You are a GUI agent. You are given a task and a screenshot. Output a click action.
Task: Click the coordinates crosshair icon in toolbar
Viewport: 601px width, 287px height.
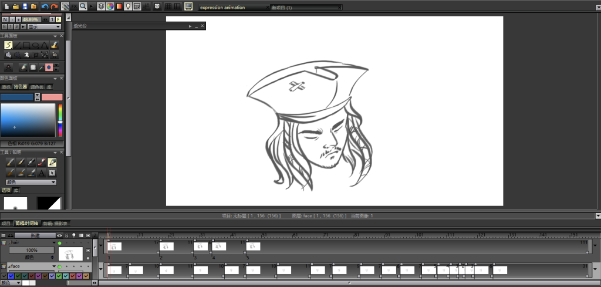[x=146, y=6]
